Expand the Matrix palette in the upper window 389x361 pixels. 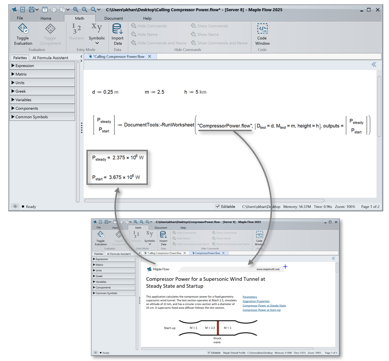tap(42, 74)
